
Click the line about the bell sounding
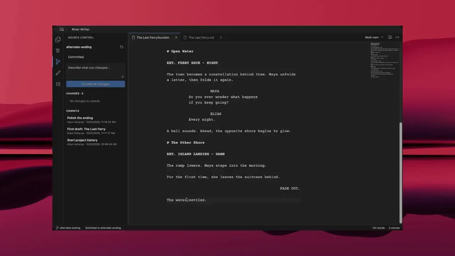(x=229, y=131)
